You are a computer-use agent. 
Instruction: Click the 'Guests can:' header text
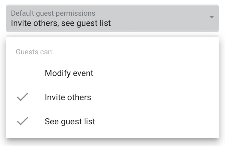coord(34,52)
